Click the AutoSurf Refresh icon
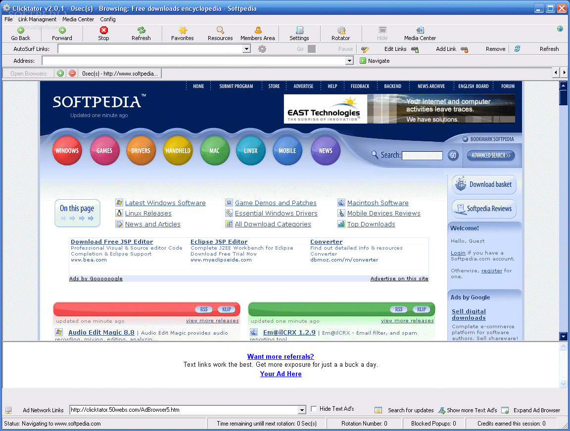Image resolution: width=570 pixels, height=431 pixels. (x=517, y=48)
